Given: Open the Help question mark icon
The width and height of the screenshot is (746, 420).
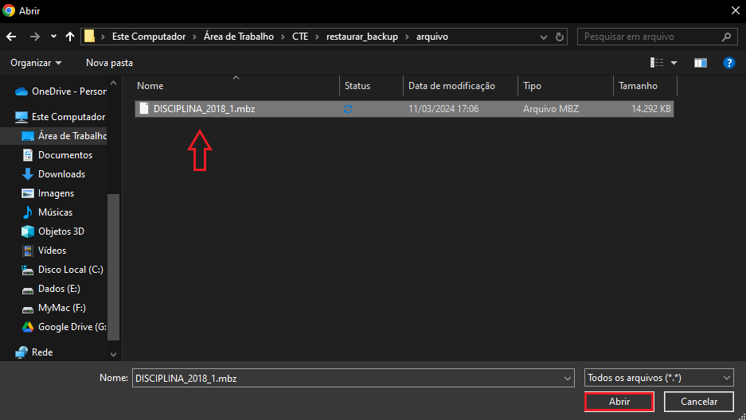Looking at the screenshot, I should point(728,62).
